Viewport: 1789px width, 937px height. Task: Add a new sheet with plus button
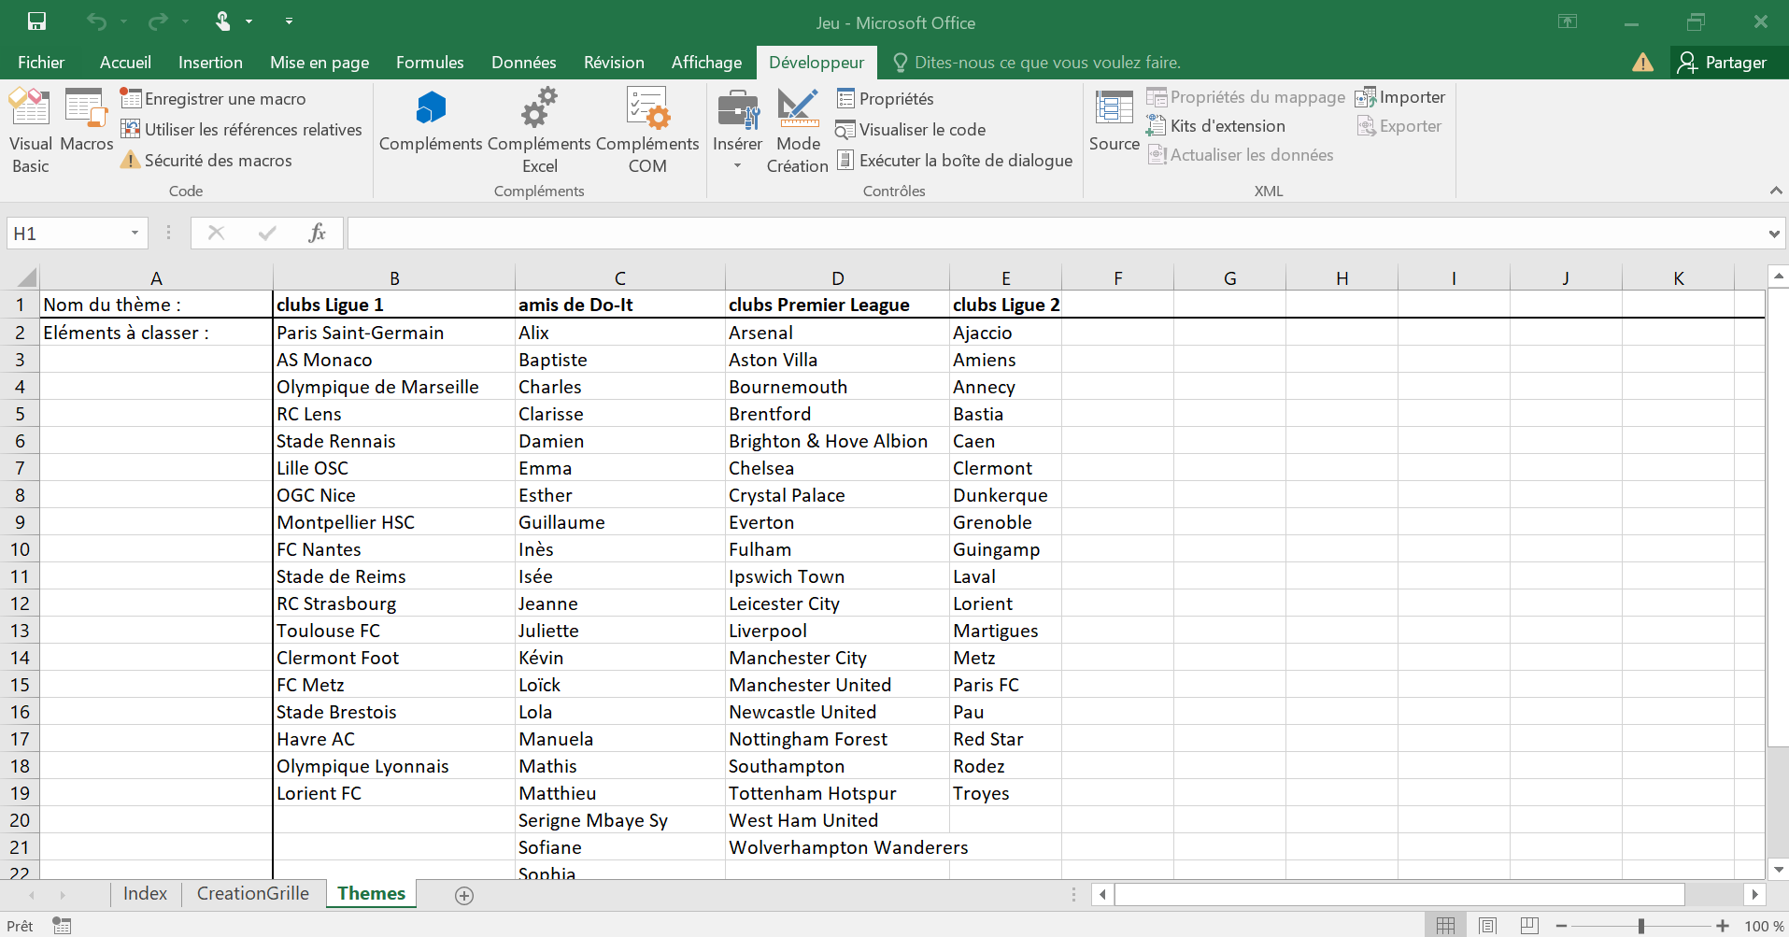463,896
